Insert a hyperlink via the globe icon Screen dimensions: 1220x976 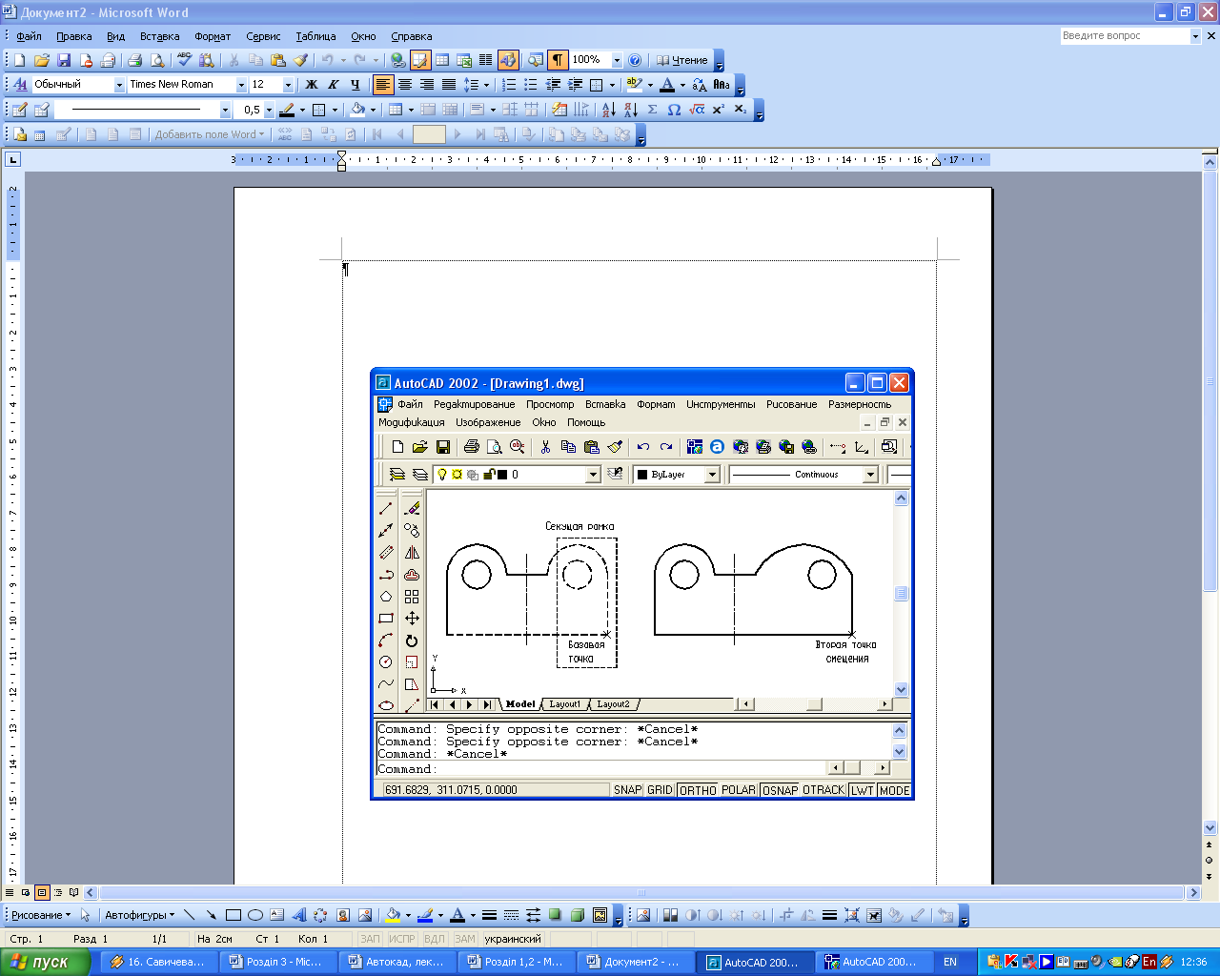[398, 60]
